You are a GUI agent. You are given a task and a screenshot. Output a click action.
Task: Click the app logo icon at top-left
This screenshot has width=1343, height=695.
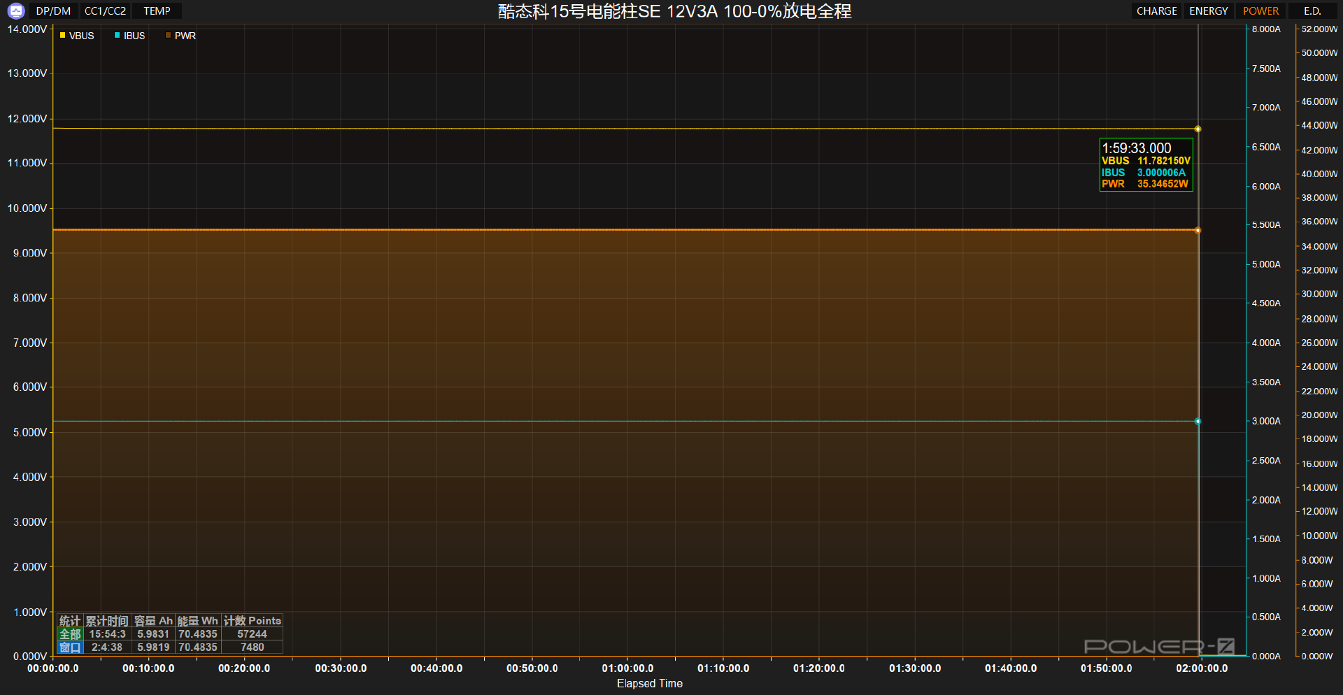[x=15, y=10]
